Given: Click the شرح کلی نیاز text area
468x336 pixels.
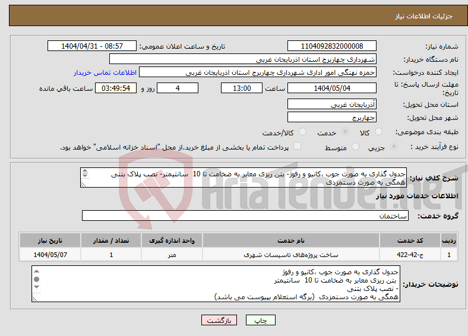Looking at the screenshot, I should coord(244,177).
